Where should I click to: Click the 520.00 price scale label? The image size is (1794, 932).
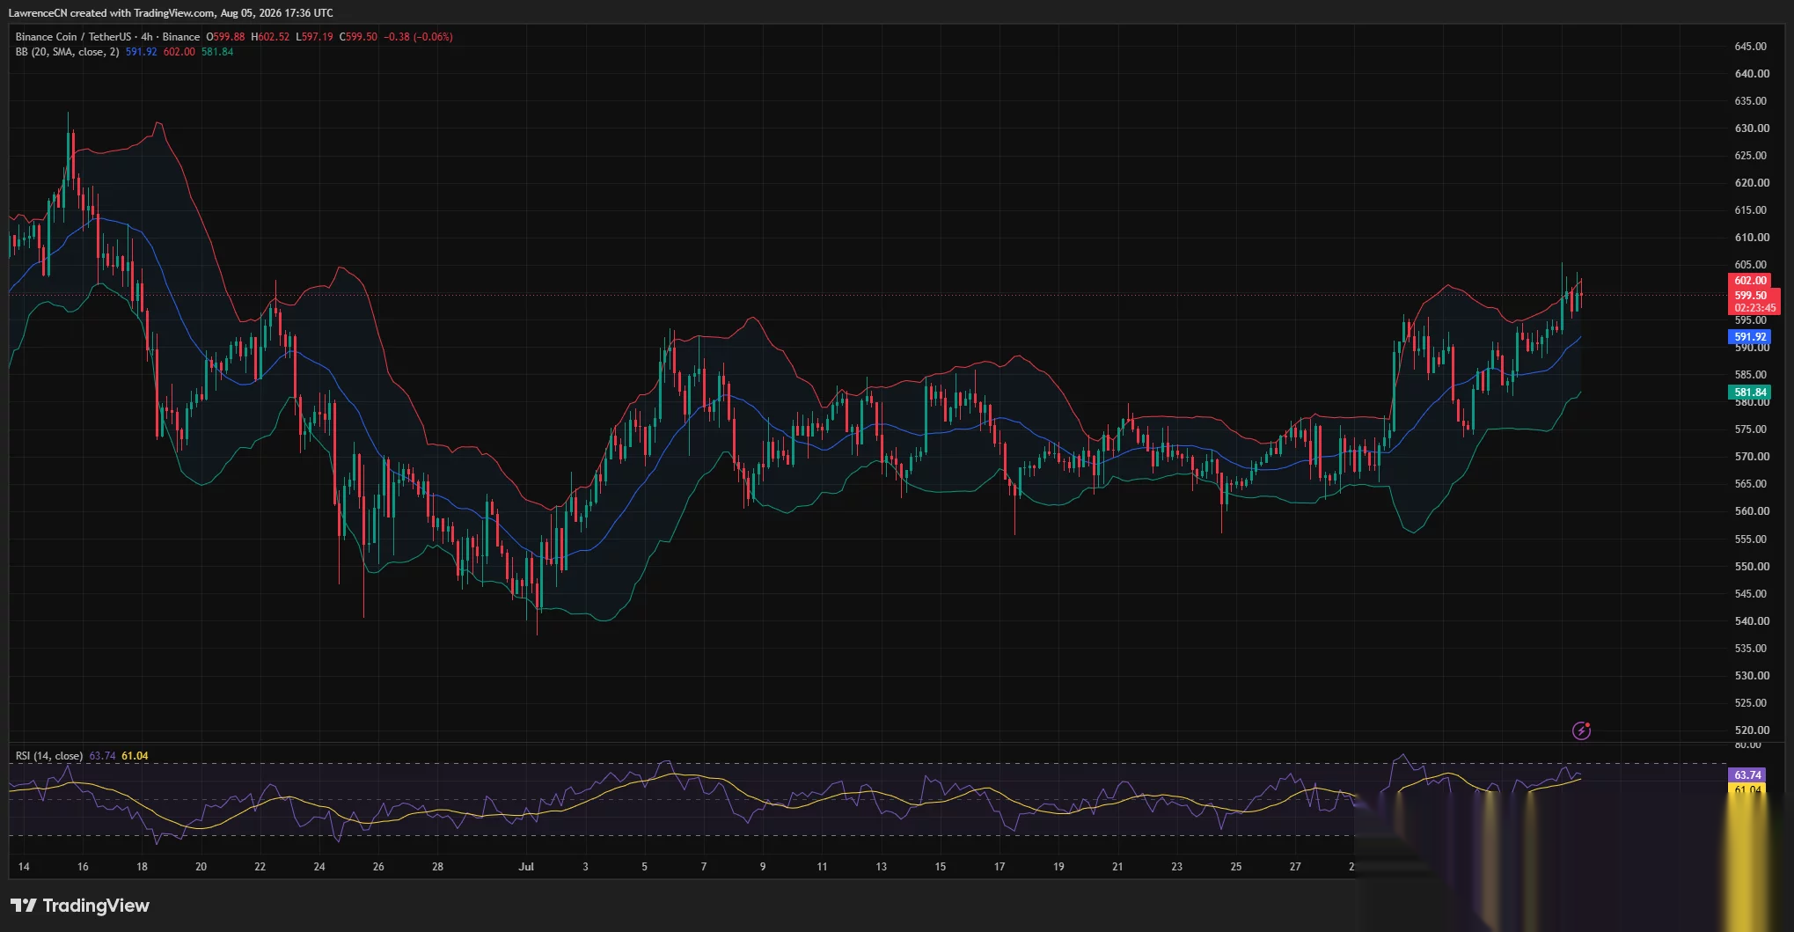point(1751,730)
